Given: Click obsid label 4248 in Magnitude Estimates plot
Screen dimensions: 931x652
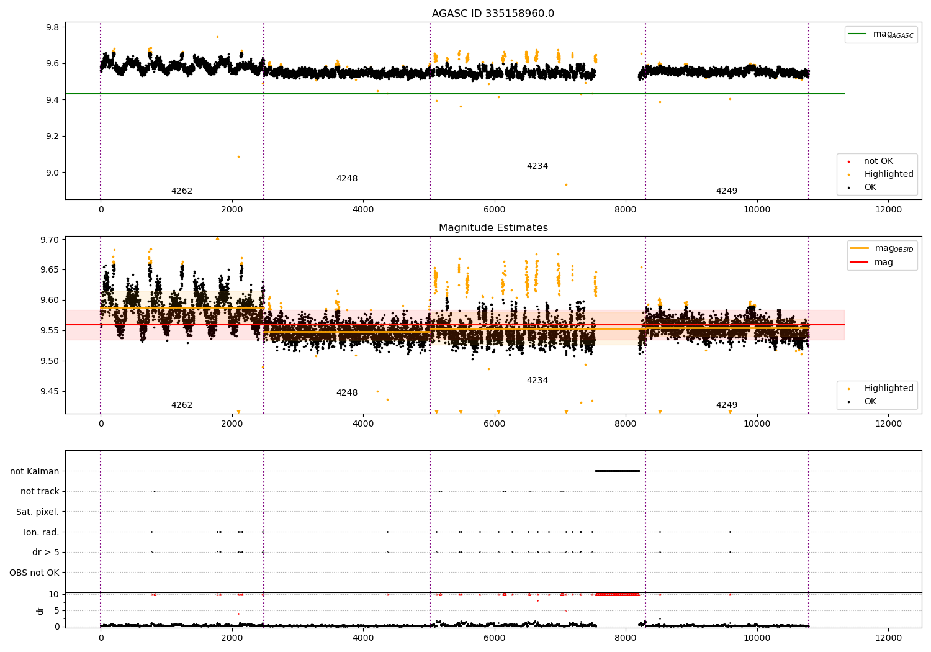Looking at the screenshot, I should pos(347,393).
